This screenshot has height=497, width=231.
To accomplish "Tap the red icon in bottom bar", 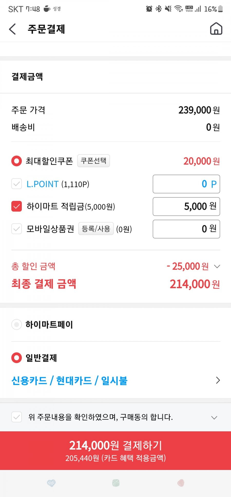I will (181, 483).
